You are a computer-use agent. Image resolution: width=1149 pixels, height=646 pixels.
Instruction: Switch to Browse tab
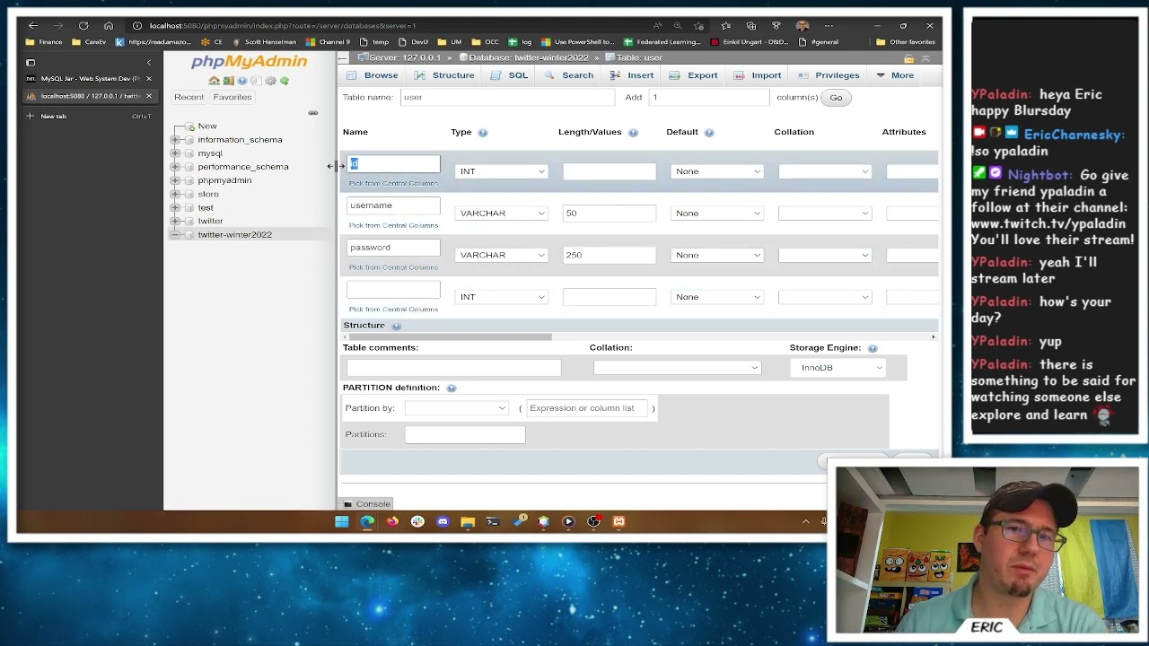373,75
